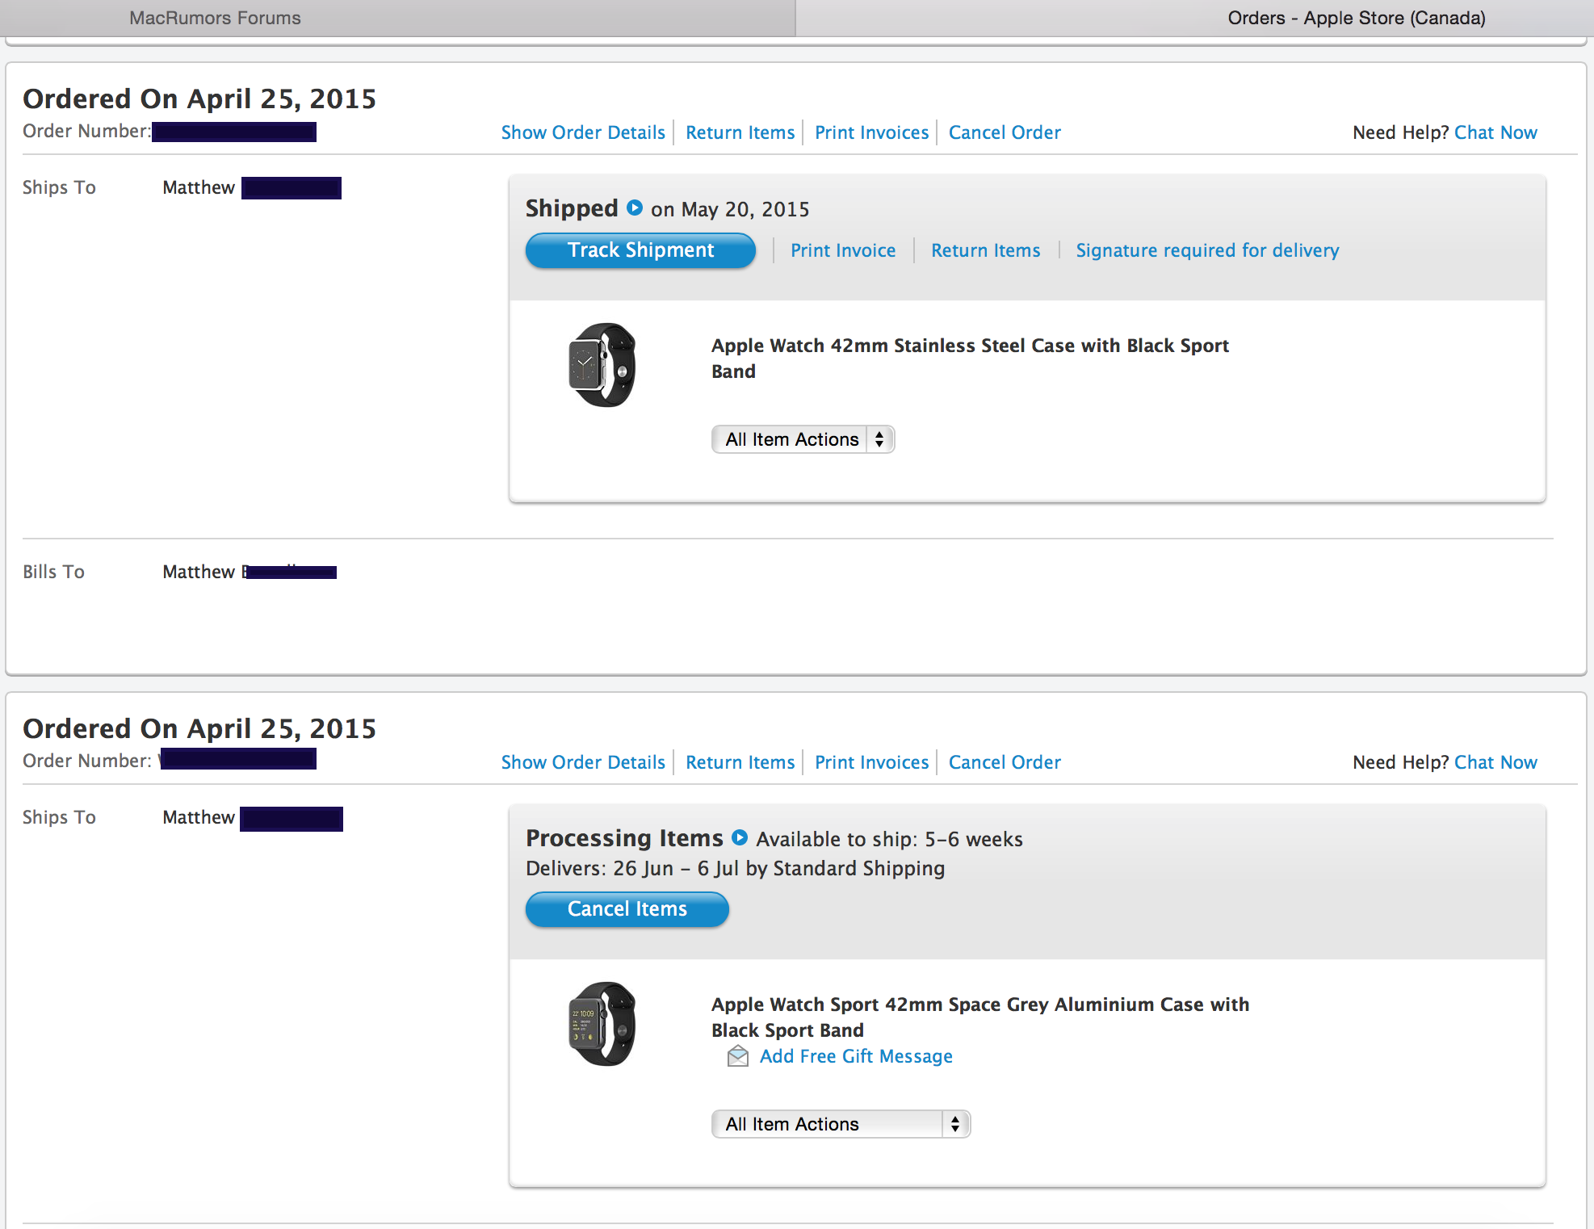Click the blue arrow icon beside Shipped

tap(635, 208)
